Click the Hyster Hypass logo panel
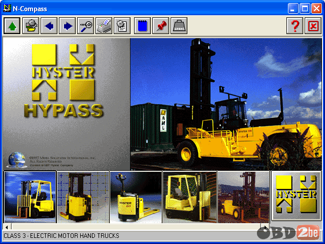The width and height of the screenshot is (325, 244). tap(67, 104)
